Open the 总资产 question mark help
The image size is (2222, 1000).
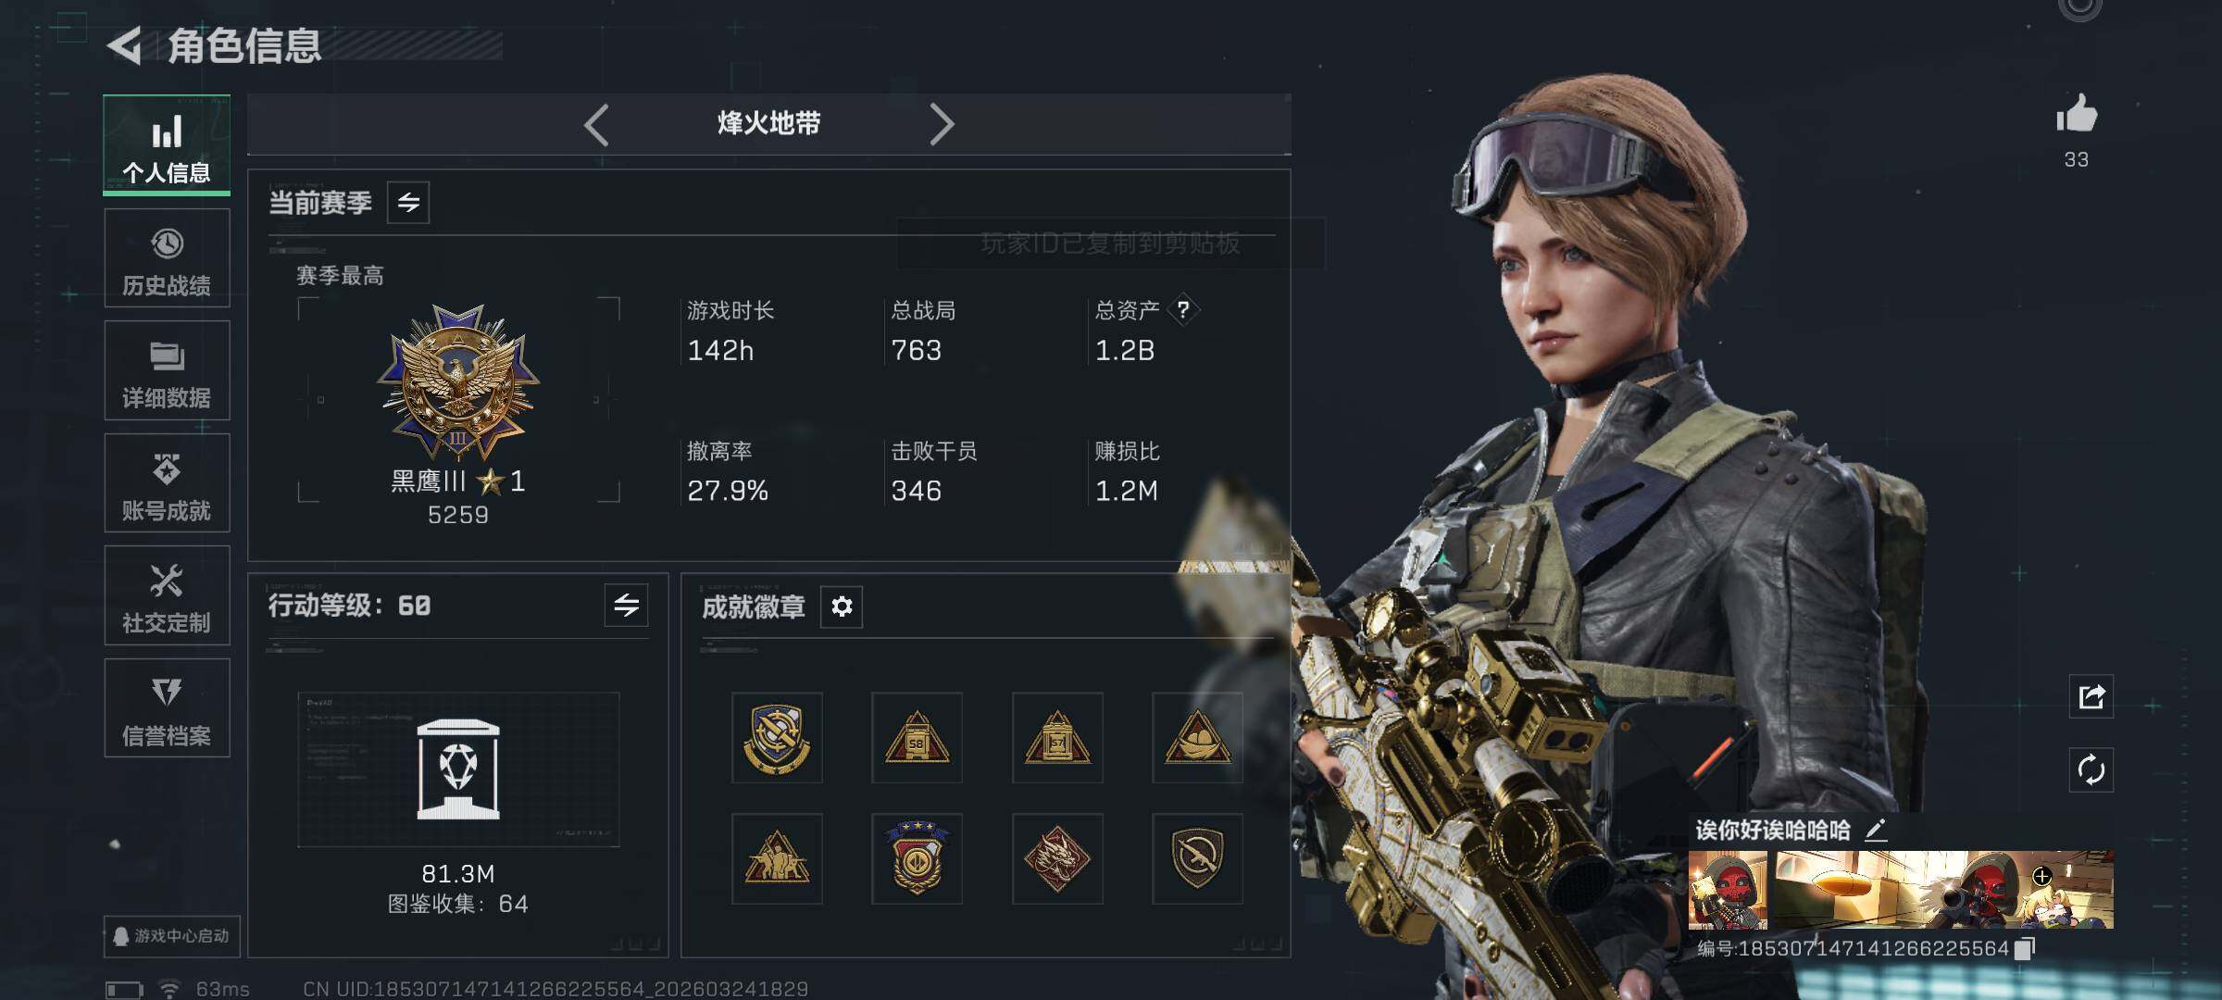click(x=1182, y=310)
